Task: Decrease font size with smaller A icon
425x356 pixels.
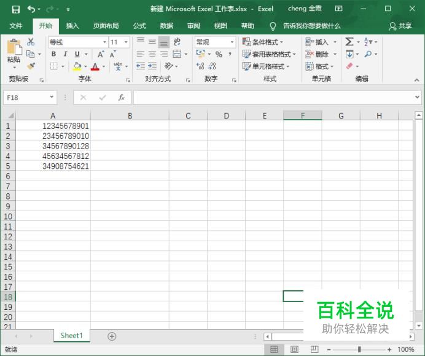Action: coord(113,54)
